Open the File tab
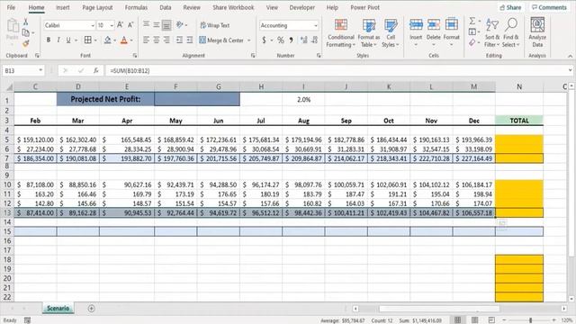Image resolution: width=576 pixels, height=324 pixels. [x=11, y=7]
